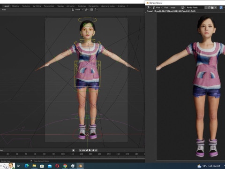Open the image browse dropdown beside Render Result
This screenshot has width=225, height=169.
tap(183, 8)
